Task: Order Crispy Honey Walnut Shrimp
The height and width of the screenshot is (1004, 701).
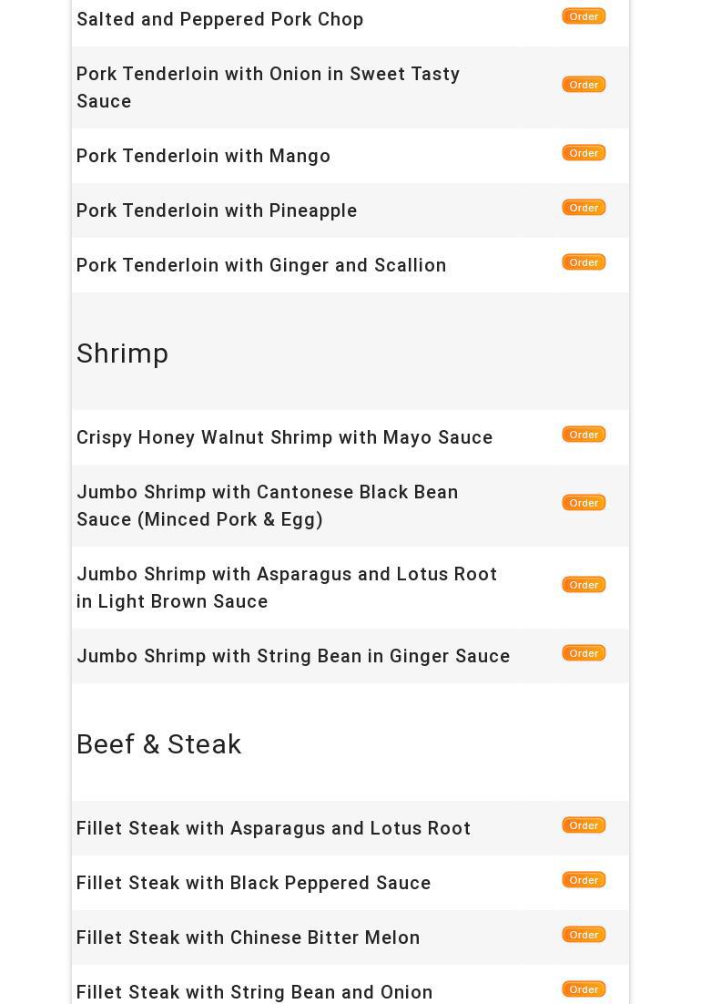Action: pyautogui.click(x=584, y=435)
